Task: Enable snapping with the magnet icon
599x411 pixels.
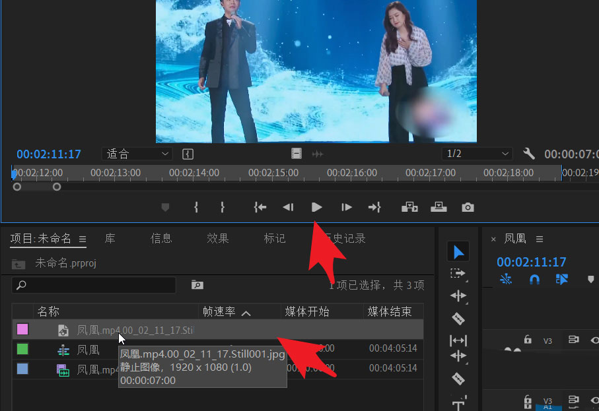Action: (x=534, y=280)
